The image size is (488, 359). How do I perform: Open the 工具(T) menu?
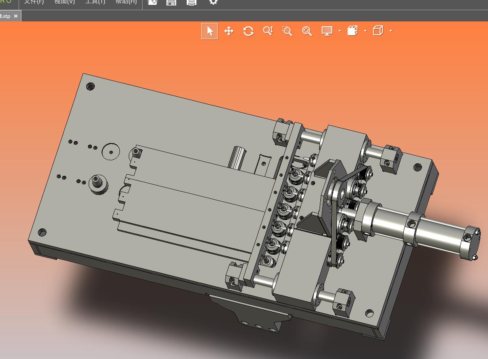point(95,2)
